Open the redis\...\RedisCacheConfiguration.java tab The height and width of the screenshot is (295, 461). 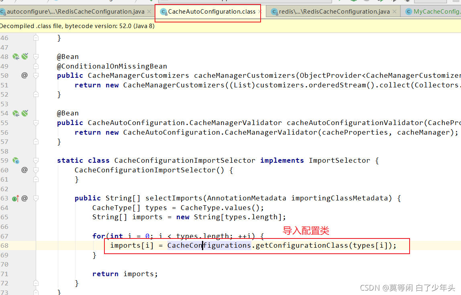(334, 12)
